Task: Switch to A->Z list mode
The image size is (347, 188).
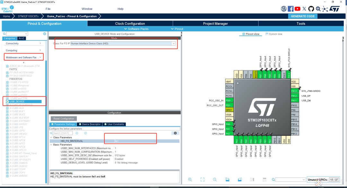Action: tap(22, 38)
